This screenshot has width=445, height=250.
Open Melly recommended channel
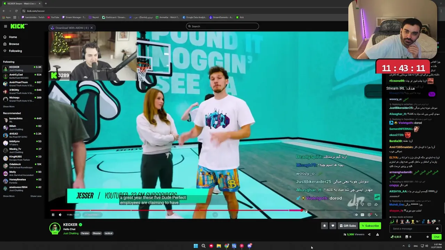[22, 173]
